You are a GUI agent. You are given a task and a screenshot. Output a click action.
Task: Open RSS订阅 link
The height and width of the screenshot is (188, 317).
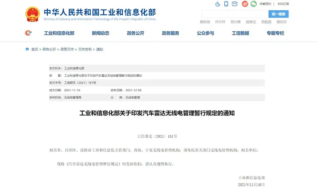tap(283, 4)
